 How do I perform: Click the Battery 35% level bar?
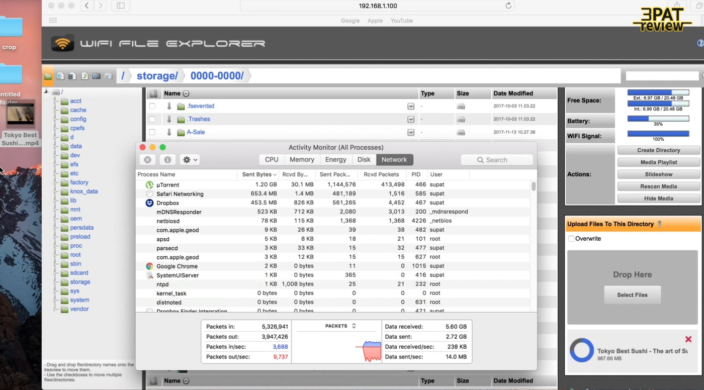click(658, 119)
